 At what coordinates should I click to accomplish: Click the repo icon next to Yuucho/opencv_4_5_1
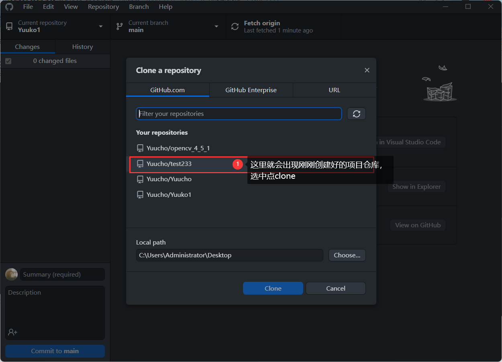140,148
